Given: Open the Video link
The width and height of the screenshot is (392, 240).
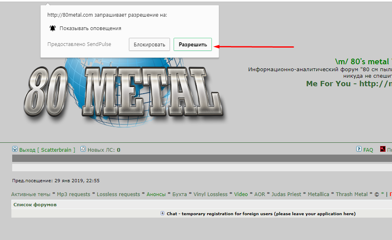Looking at the screenshot, I should pos(241,194).
